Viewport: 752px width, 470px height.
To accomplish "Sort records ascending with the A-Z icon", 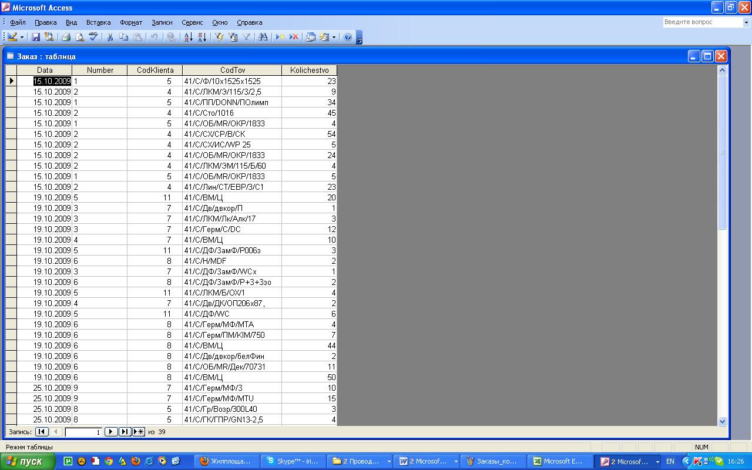I will (188, 37).
